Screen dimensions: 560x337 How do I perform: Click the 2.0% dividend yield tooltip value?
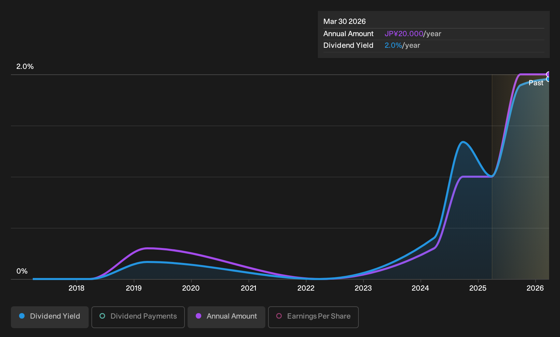pyautogui.click(x=393, y=45)
